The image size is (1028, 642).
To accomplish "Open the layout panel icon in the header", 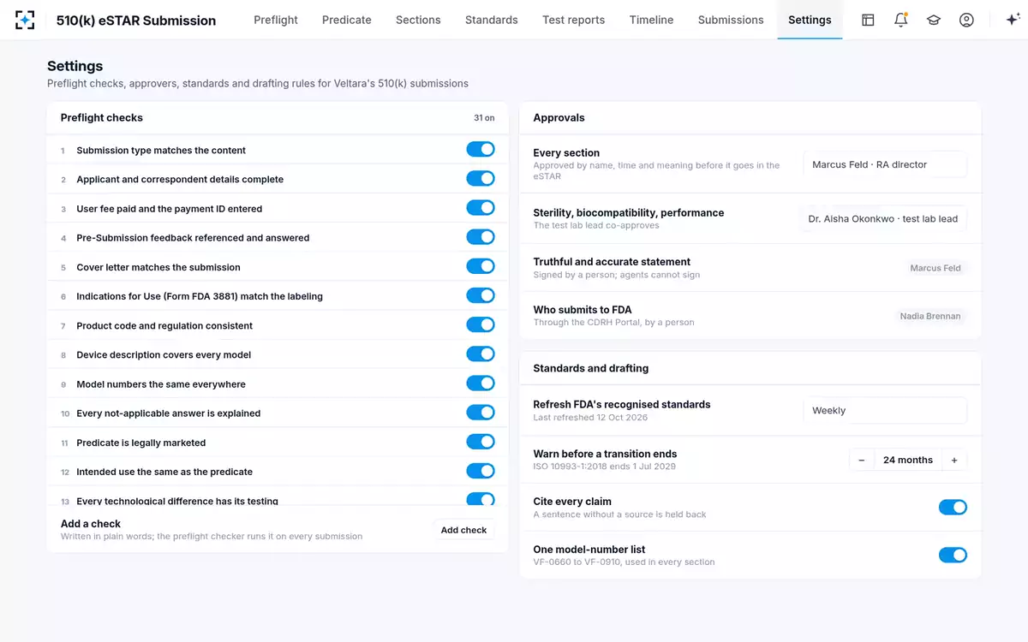I will pyautogui.click(x=868, y=20).
